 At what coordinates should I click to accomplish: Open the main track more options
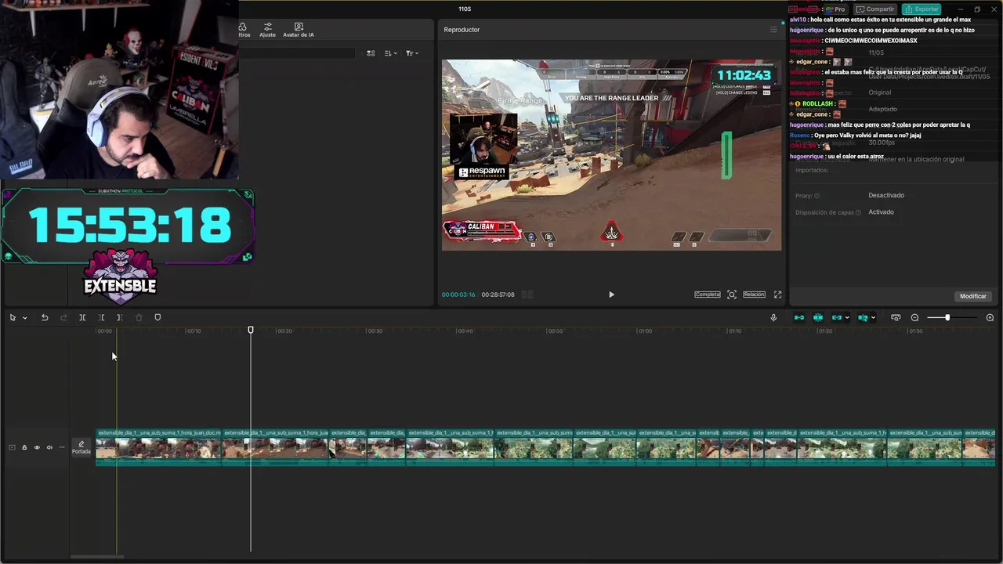tap(62, 447)
